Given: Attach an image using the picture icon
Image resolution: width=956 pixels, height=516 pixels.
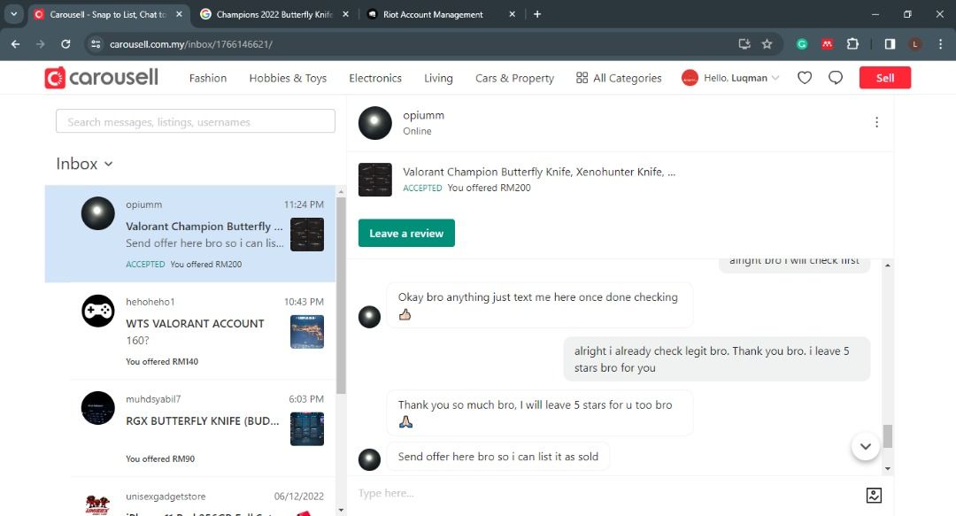Looking at the screenshot, I should pyautogui.click(x=874, y=496).
